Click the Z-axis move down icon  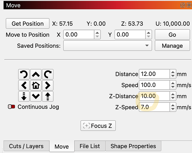coord(24,96)
